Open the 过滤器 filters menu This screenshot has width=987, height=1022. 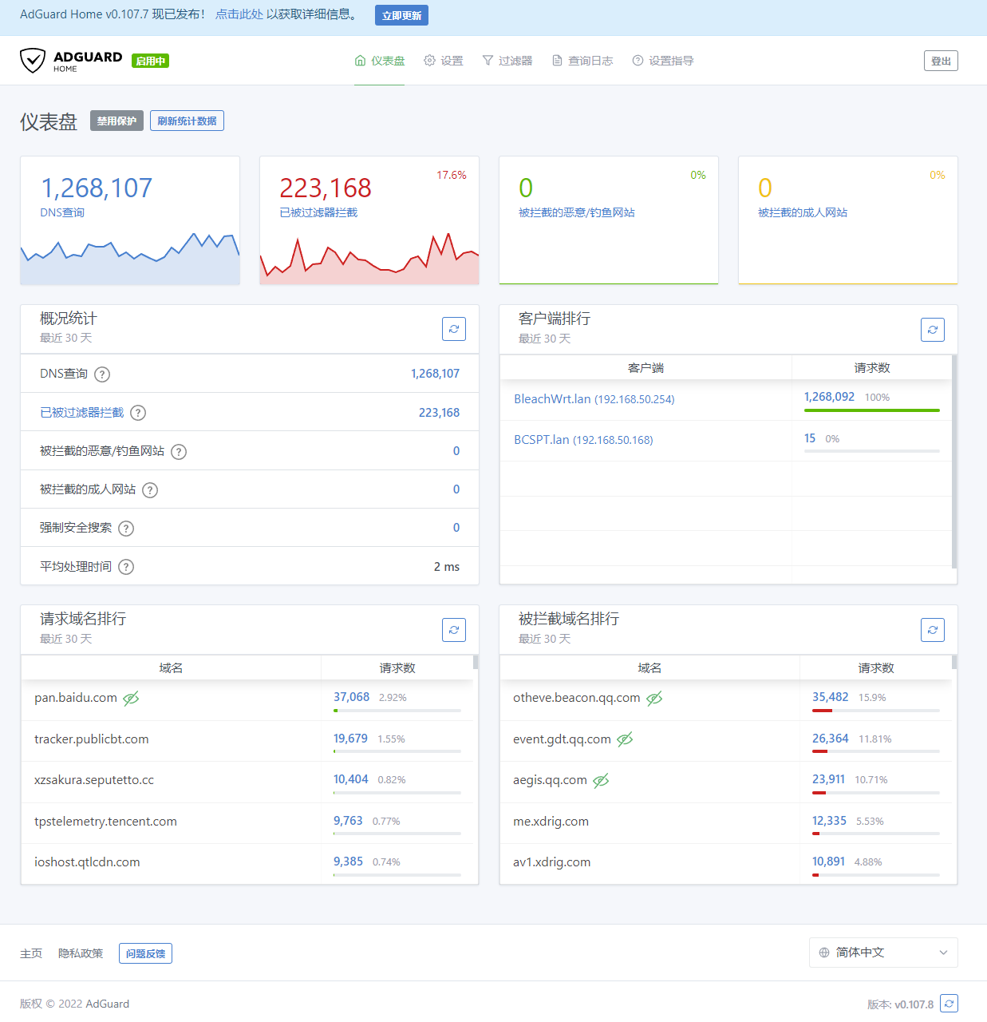(507, 61)
